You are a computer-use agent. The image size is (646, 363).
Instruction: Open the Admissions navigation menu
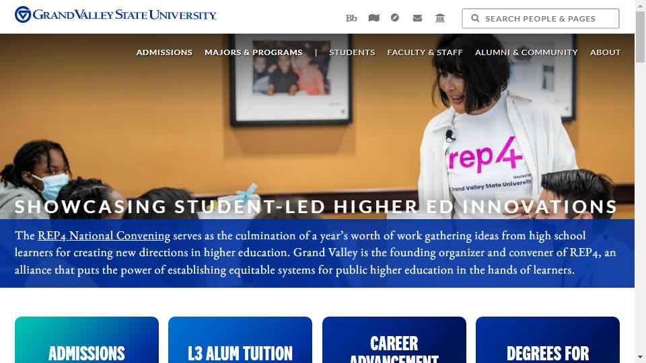click(x=164, y=52)
